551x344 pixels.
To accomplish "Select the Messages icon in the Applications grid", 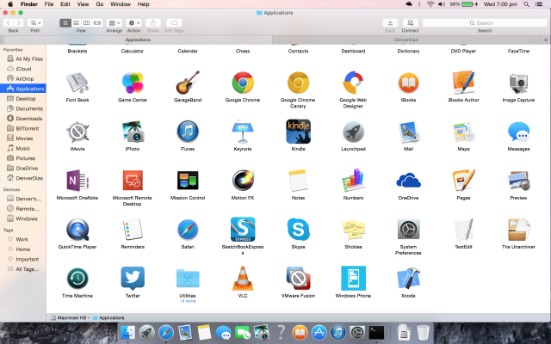I will pos(518,132).
